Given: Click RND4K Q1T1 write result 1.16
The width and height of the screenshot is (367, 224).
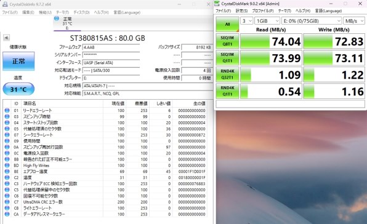Looking at the screenshot, I should (334, 92).
